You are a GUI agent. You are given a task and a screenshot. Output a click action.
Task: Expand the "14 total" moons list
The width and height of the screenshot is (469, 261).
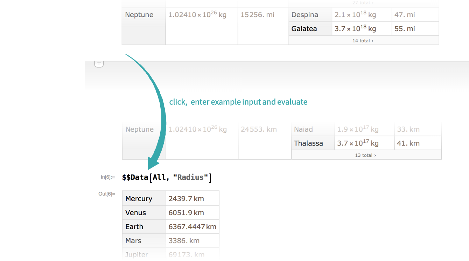(x=363, y=41)
